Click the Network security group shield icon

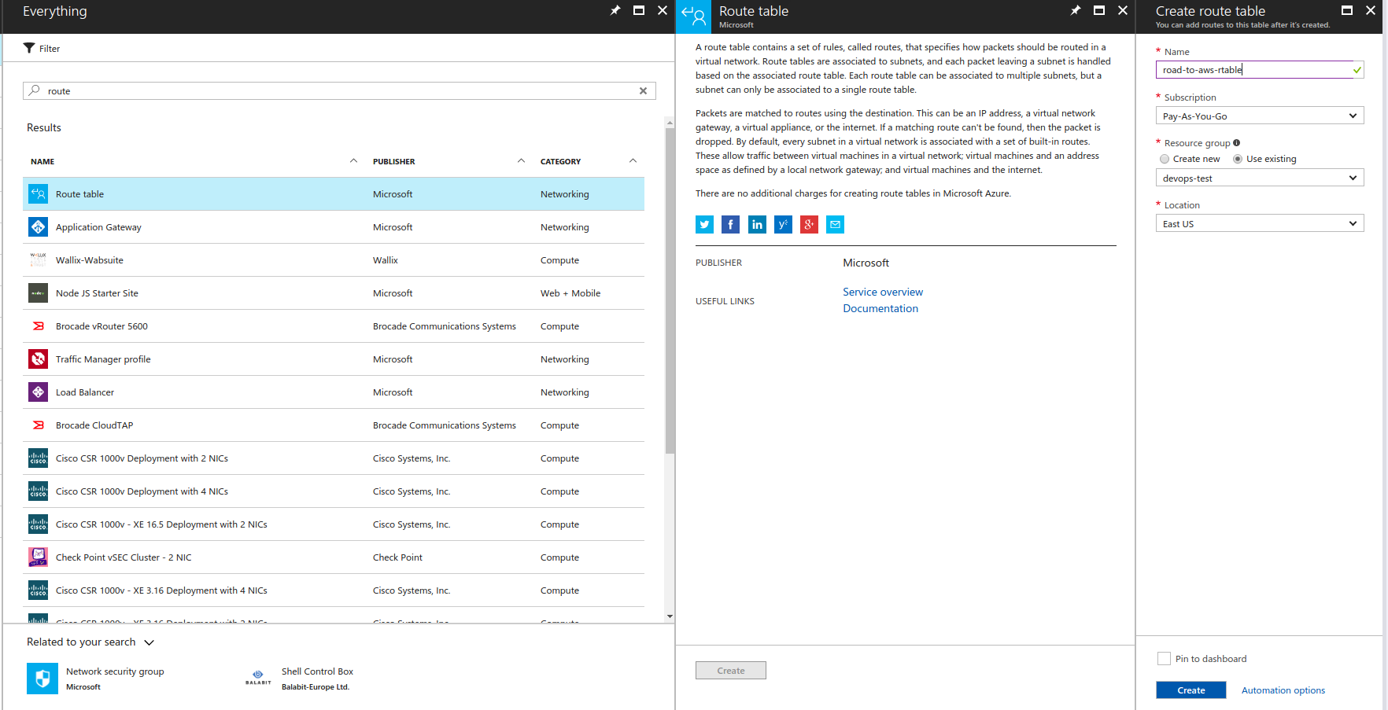[x=42, y=679]
